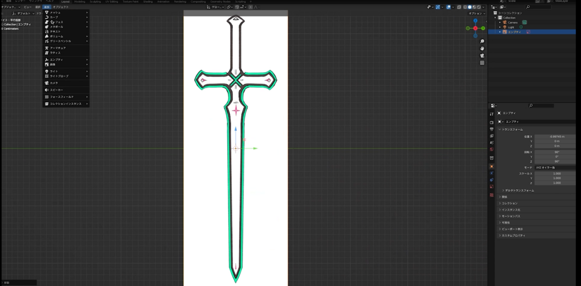Open the Render properties tab

click(491, 122)
